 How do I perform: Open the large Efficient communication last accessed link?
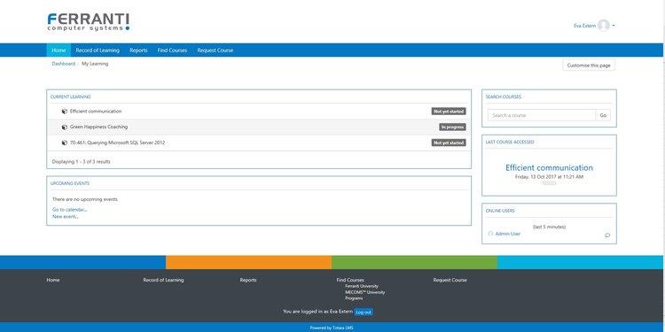549,167
